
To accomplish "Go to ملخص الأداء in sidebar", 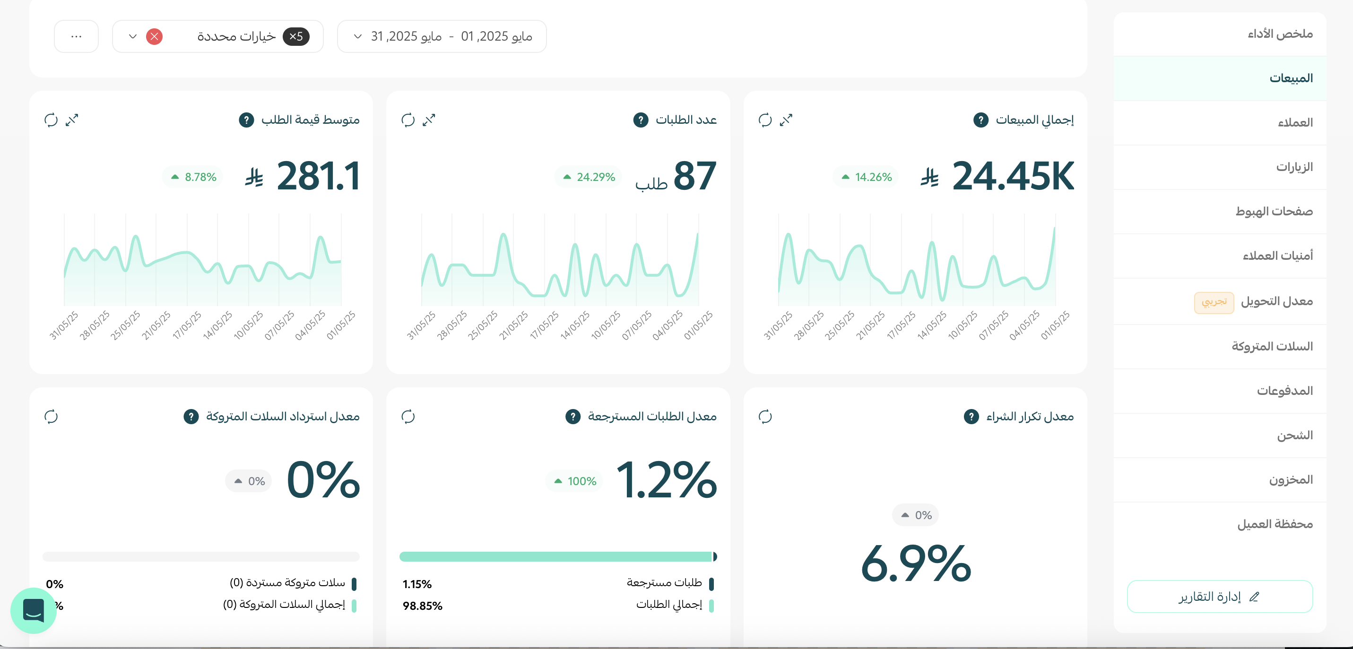I will 1220,34.
